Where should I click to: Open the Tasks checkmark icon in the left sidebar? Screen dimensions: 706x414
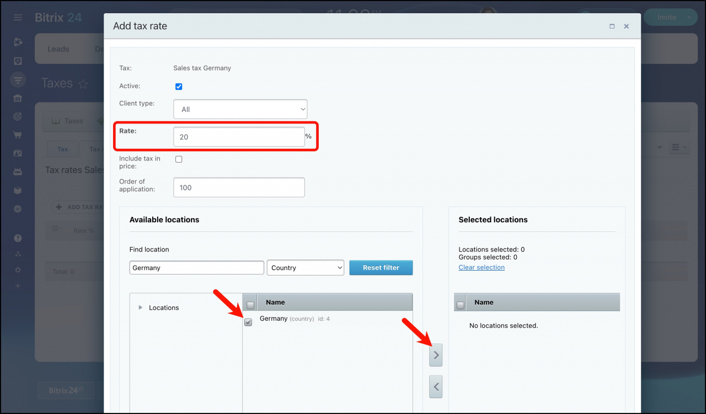point(18,61)
